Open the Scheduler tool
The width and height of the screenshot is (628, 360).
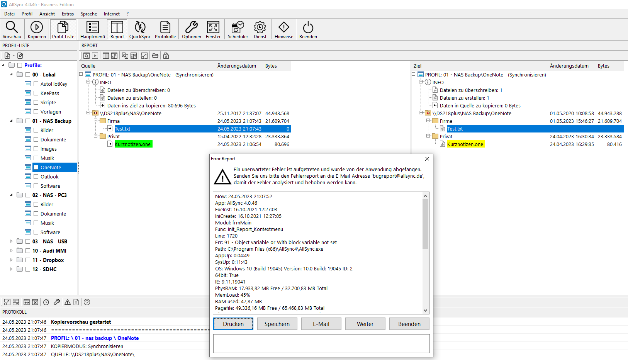point(238,27)
